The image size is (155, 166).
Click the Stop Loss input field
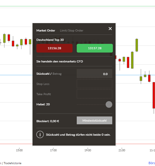[95, 84]
